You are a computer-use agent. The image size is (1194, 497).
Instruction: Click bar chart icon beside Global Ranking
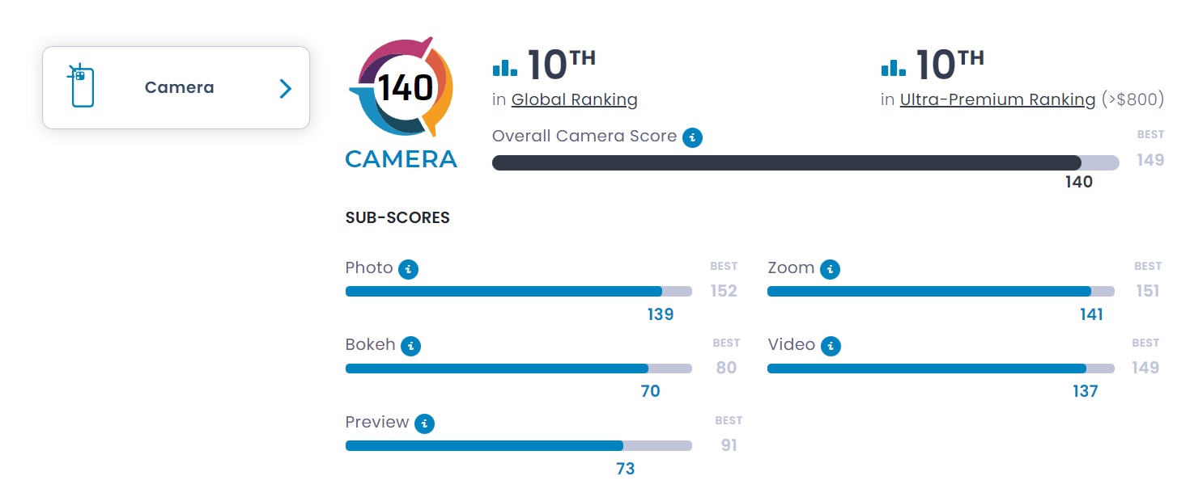504,67
